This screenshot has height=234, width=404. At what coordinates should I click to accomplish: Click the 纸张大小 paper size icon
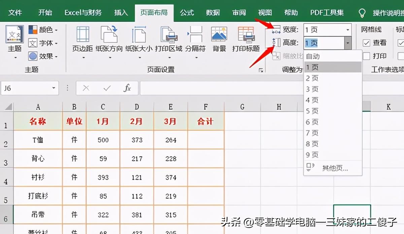139,35
